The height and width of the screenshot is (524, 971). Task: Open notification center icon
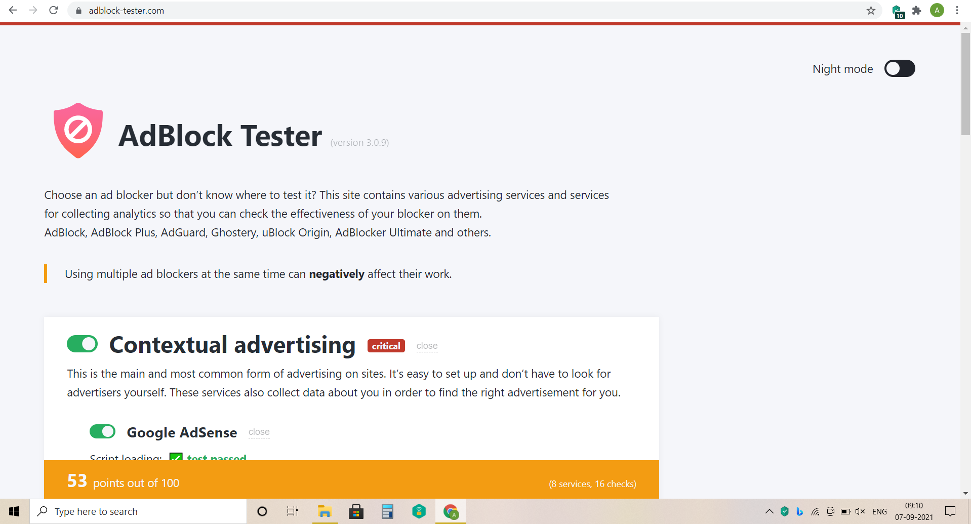pyautogui.click(x=950, y=511)
